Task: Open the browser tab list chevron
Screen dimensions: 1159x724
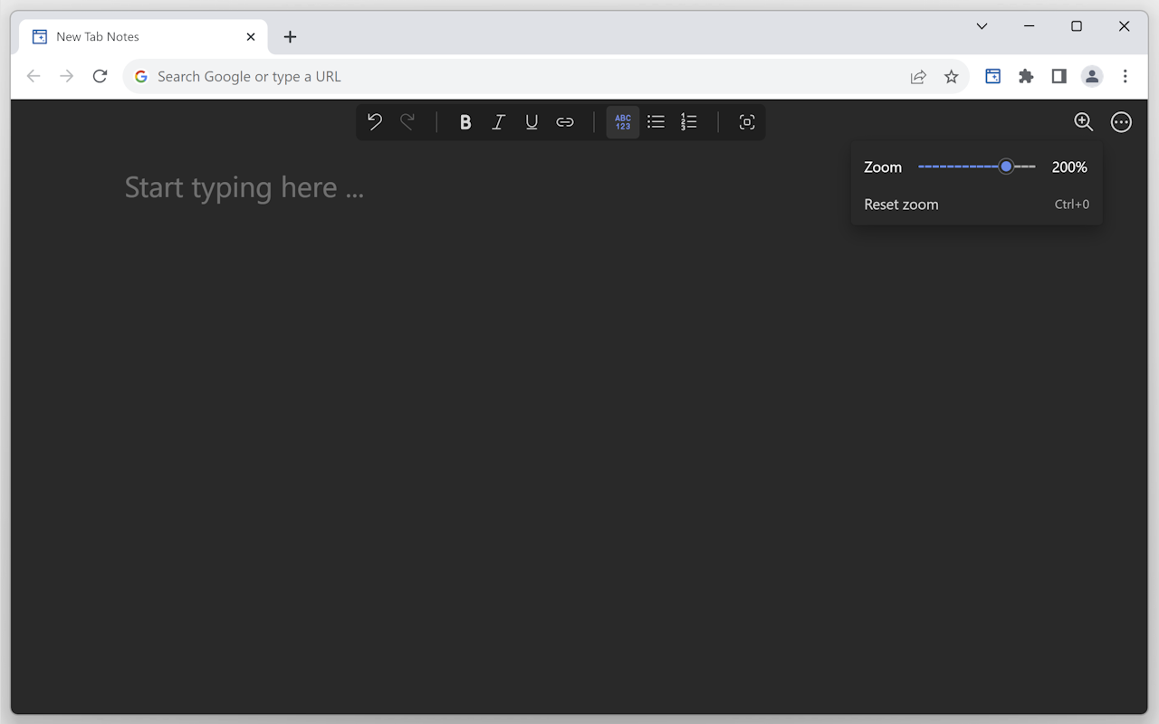Action: pos(982,26)
